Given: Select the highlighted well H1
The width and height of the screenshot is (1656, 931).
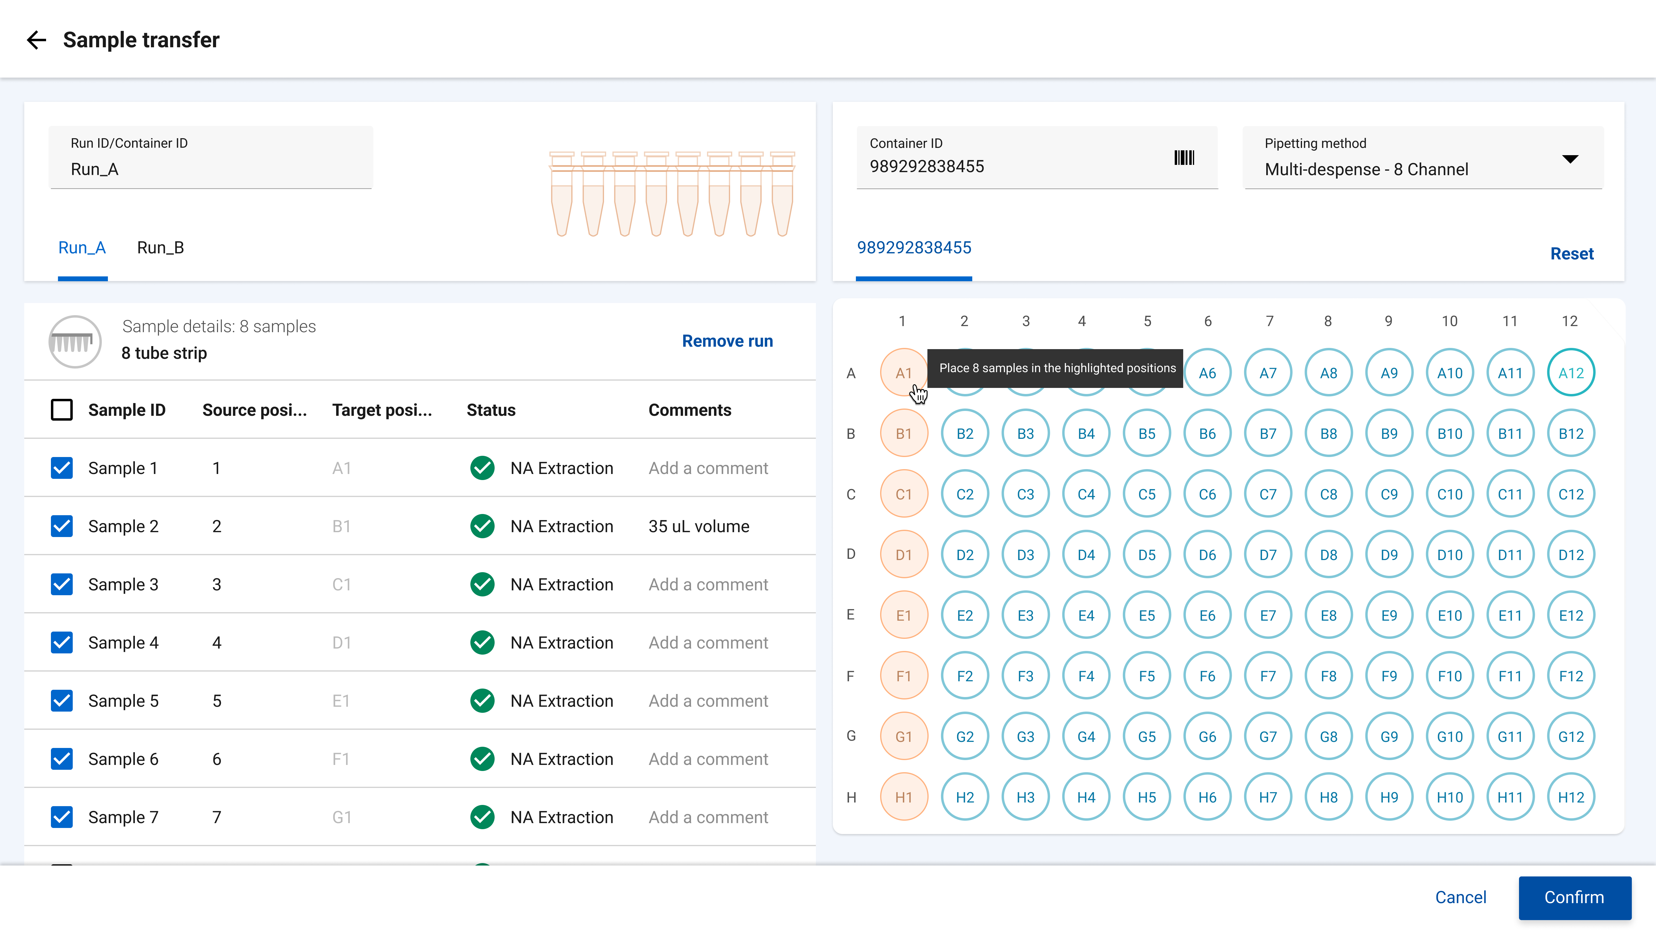Looking at the screenshot, I should click(x=904, y=797).
